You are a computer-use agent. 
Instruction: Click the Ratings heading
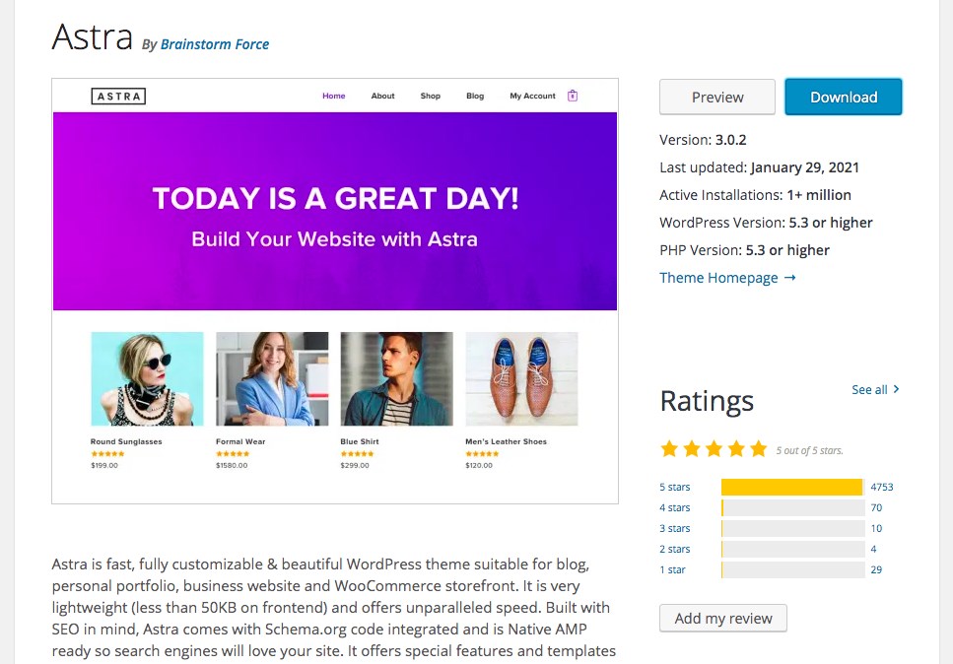coord(707,401)
